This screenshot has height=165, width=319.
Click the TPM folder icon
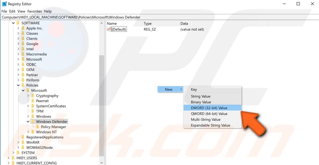pos(33,111)
